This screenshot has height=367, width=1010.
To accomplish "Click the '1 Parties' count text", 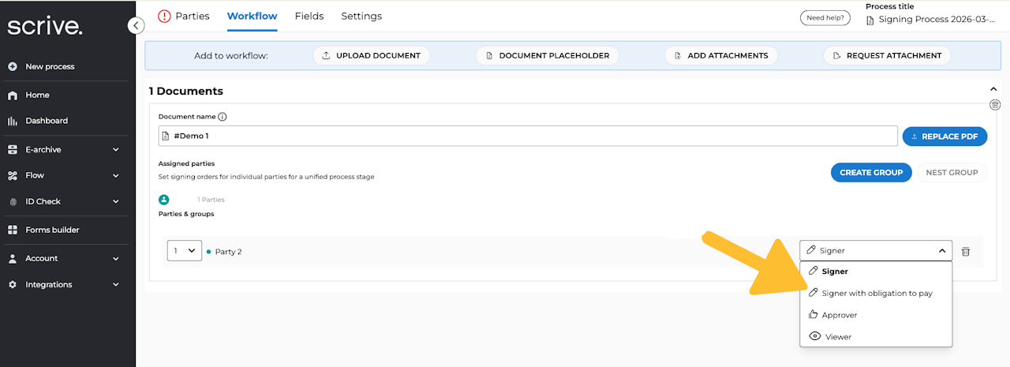I will tap(211, 200).
